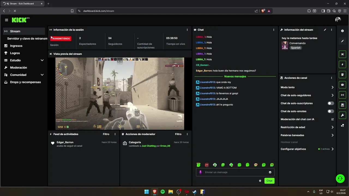349x196 pixels.
Task: Open Spotify from the taskbar
Action: tap(163, 192)
